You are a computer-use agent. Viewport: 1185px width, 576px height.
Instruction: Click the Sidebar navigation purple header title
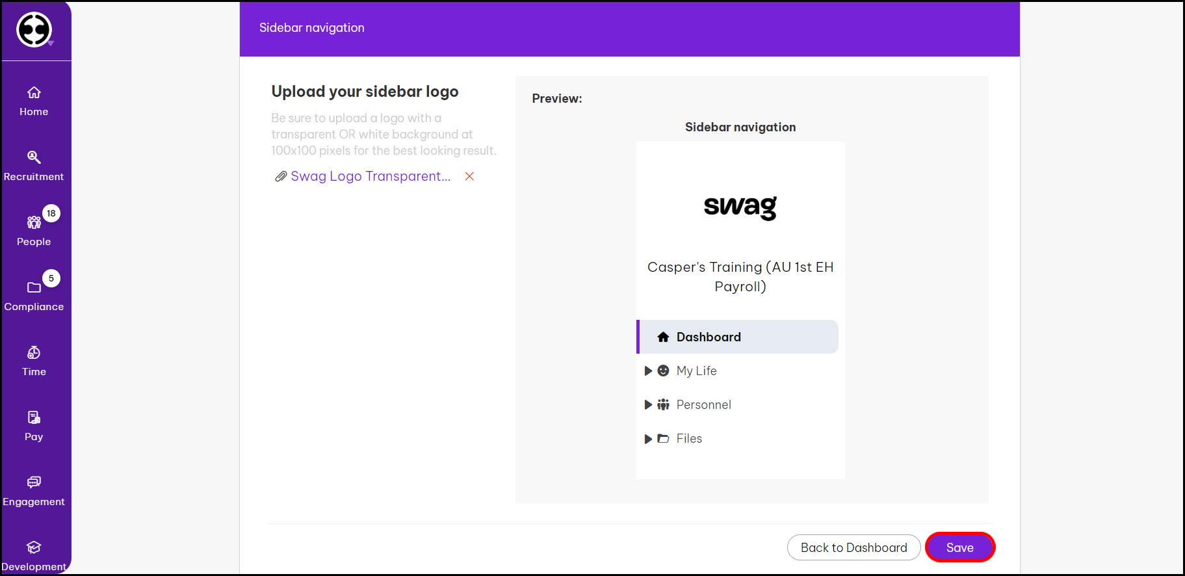pyautogui.click(x=312, y=27)
